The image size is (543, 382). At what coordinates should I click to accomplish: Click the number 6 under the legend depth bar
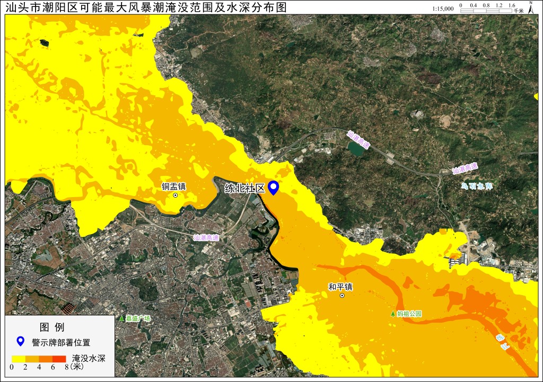(x=52, y=367)
